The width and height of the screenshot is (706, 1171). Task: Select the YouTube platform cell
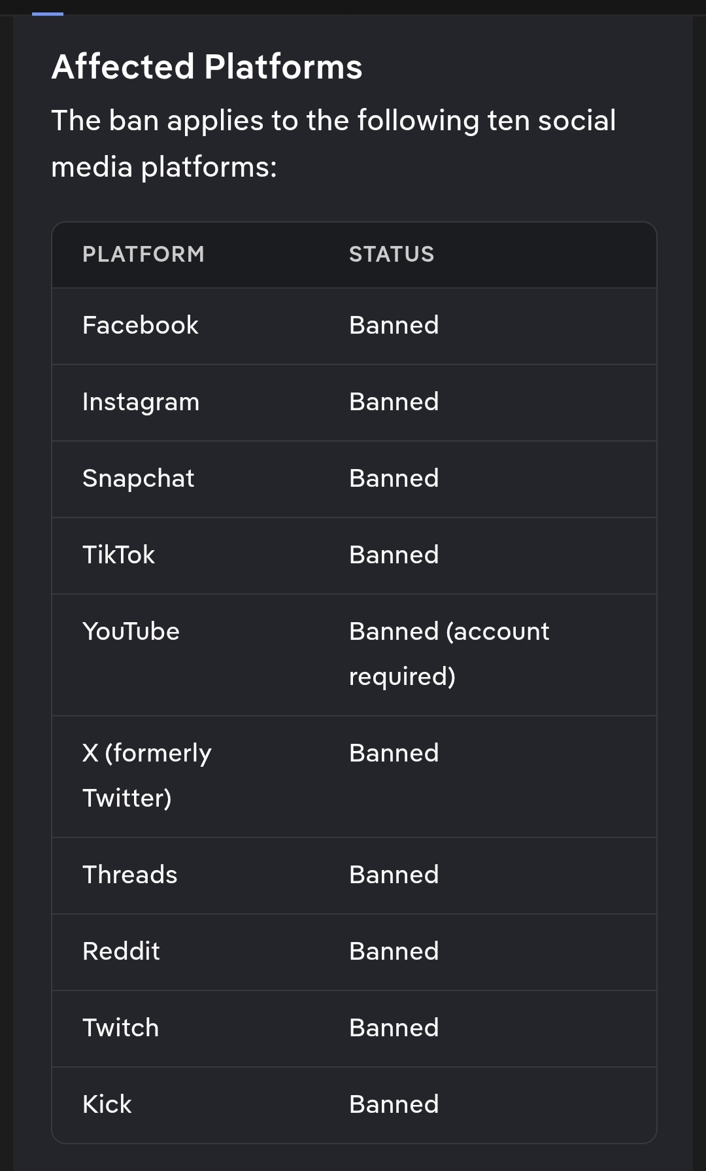point(131,631)
